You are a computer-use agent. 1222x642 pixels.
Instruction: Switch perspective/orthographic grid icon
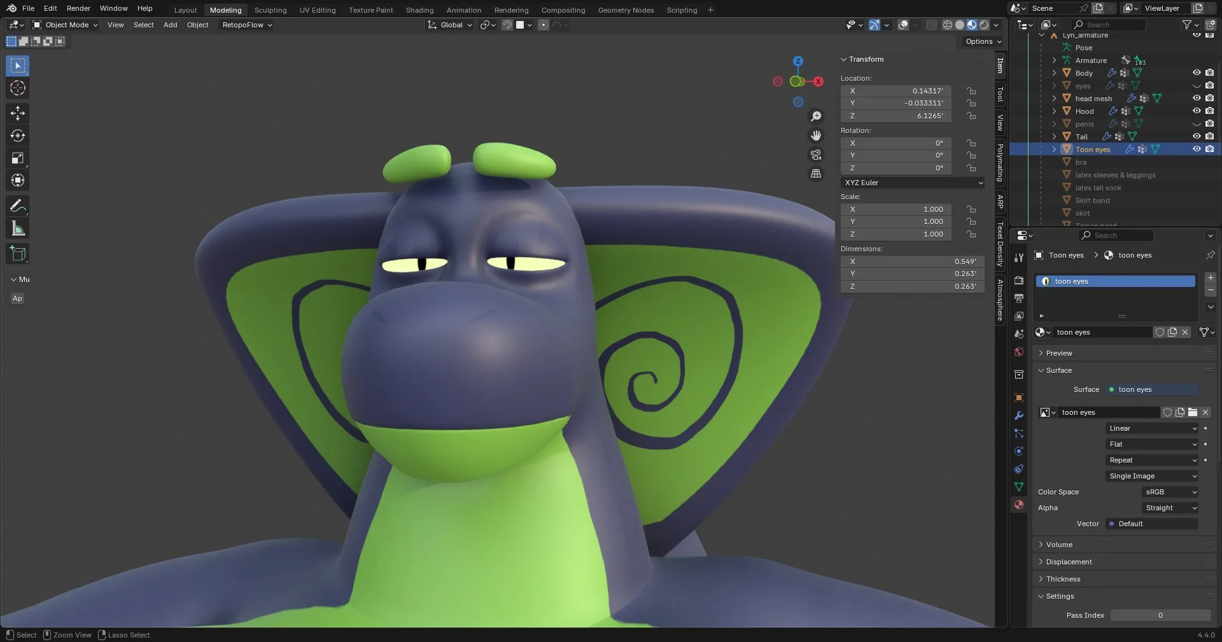click(816, 174)
